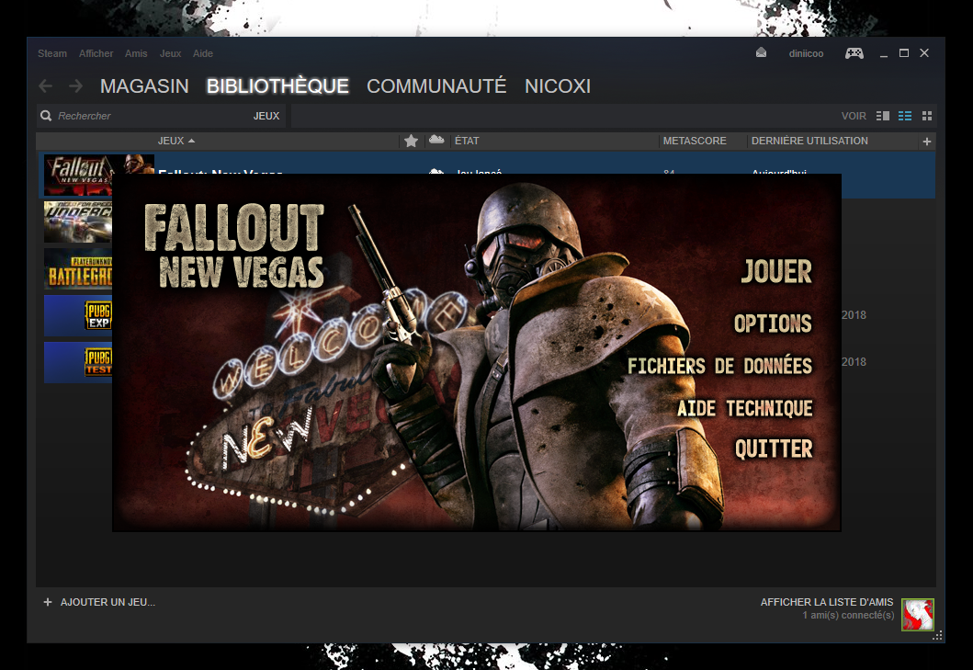973x670 pixels.
Task: Click the plus icon next to Ajouter un jeu
Action: (x=47, y=602)
